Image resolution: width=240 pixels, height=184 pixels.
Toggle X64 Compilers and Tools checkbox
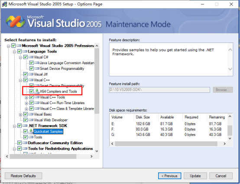click(x=32, y=92)
